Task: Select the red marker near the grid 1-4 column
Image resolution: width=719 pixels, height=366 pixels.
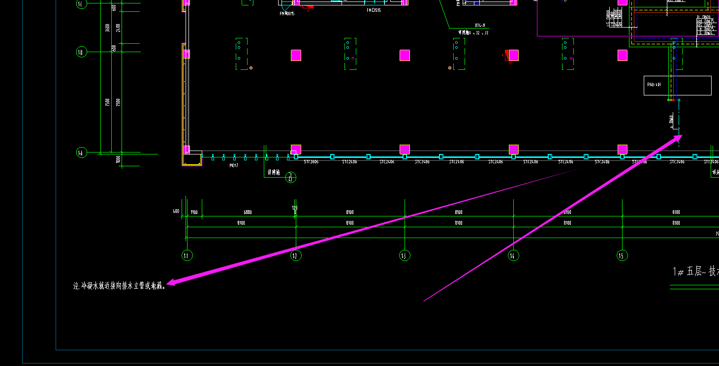Action: coord(506,54)
